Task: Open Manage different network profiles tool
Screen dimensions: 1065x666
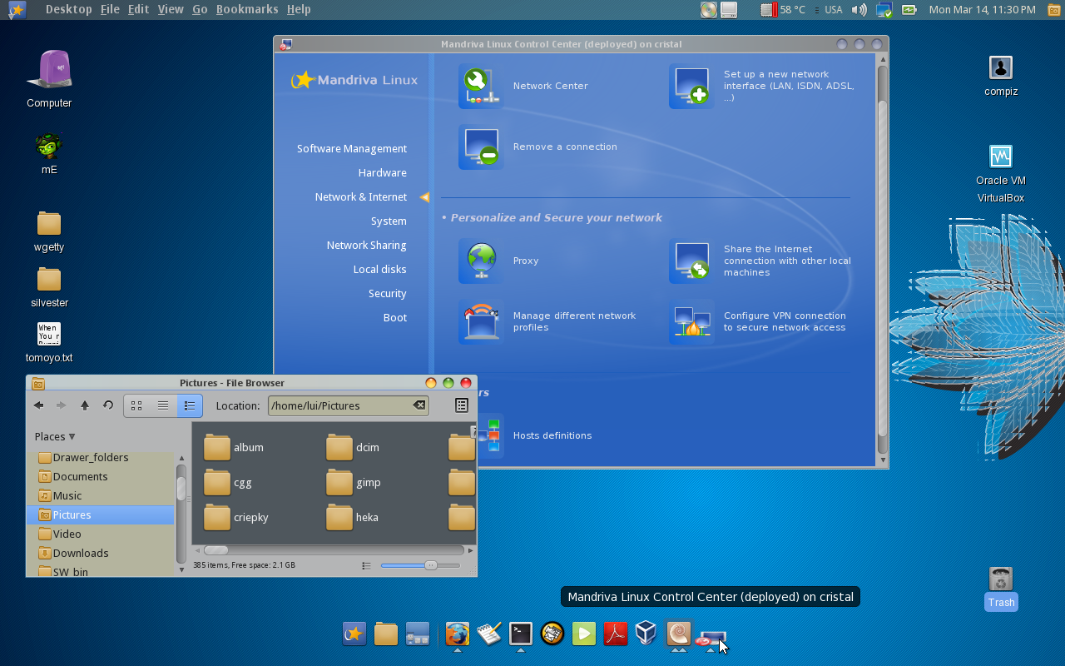Action: tap(548, 321)
